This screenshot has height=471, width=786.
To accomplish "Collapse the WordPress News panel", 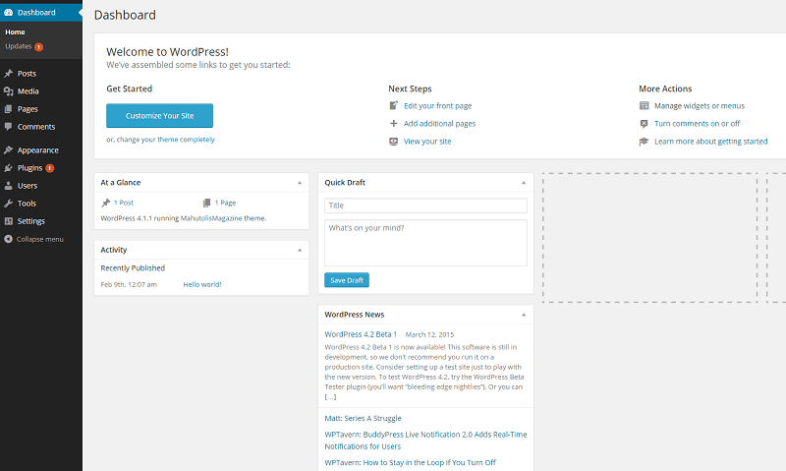I will (524, 315).
